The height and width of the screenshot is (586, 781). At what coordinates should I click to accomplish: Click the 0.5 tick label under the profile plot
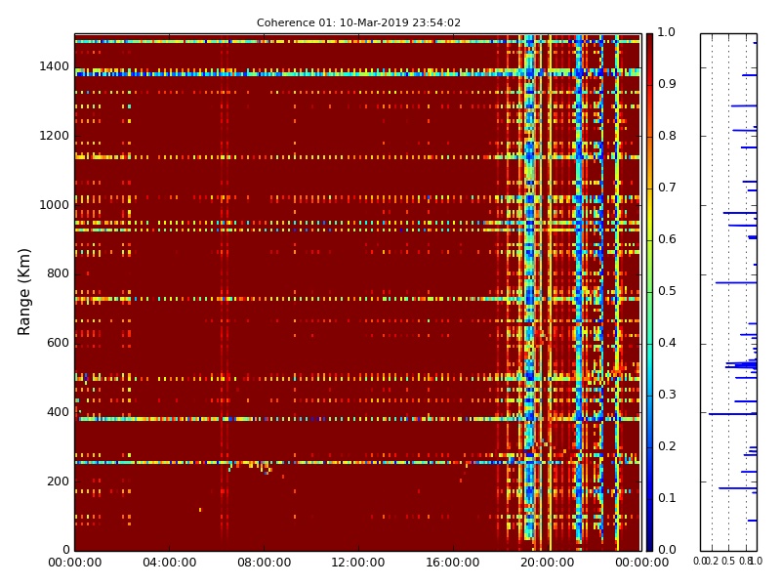[x=728, y=562]
